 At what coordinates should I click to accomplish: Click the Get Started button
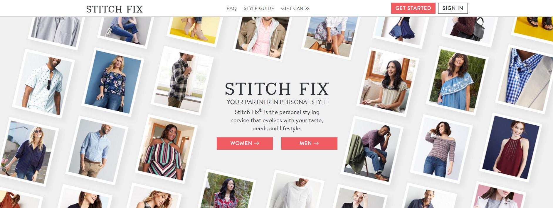point(413,8)
